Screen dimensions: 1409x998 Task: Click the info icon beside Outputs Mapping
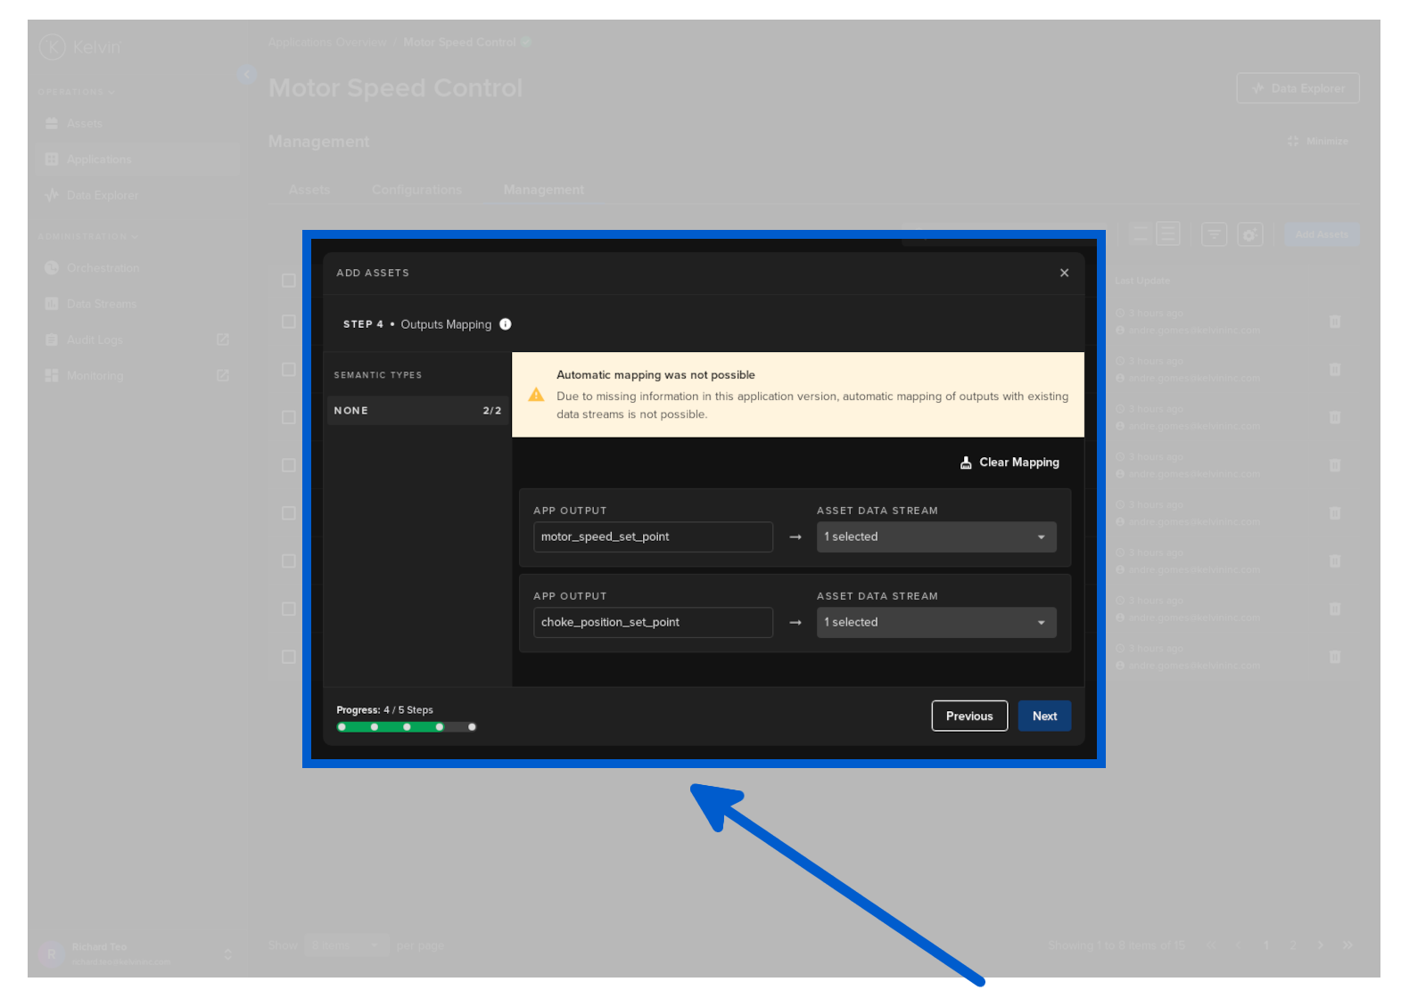pyautogui.click(x=506, y=324)
